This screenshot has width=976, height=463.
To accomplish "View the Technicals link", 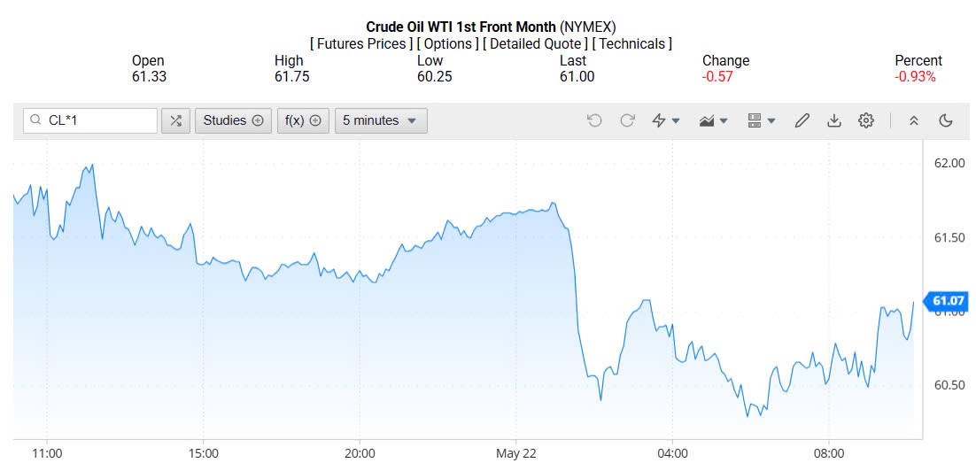I will coord(631,43).
